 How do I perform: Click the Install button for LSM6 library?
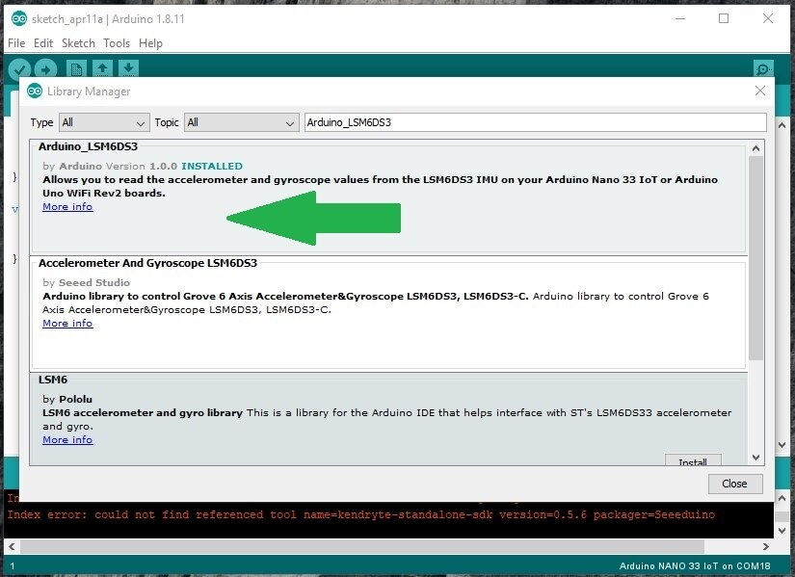693,459
